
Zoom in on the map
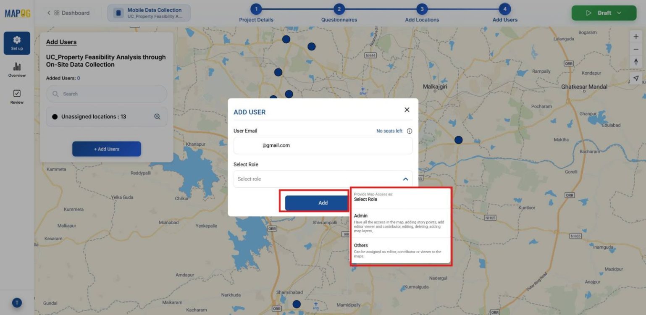tap(635, 36)
